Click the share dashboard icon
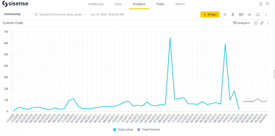 click(249, 15)
